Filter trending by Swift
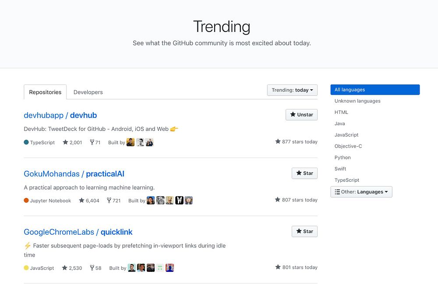 pyautogui.click(x=340, y=169)
